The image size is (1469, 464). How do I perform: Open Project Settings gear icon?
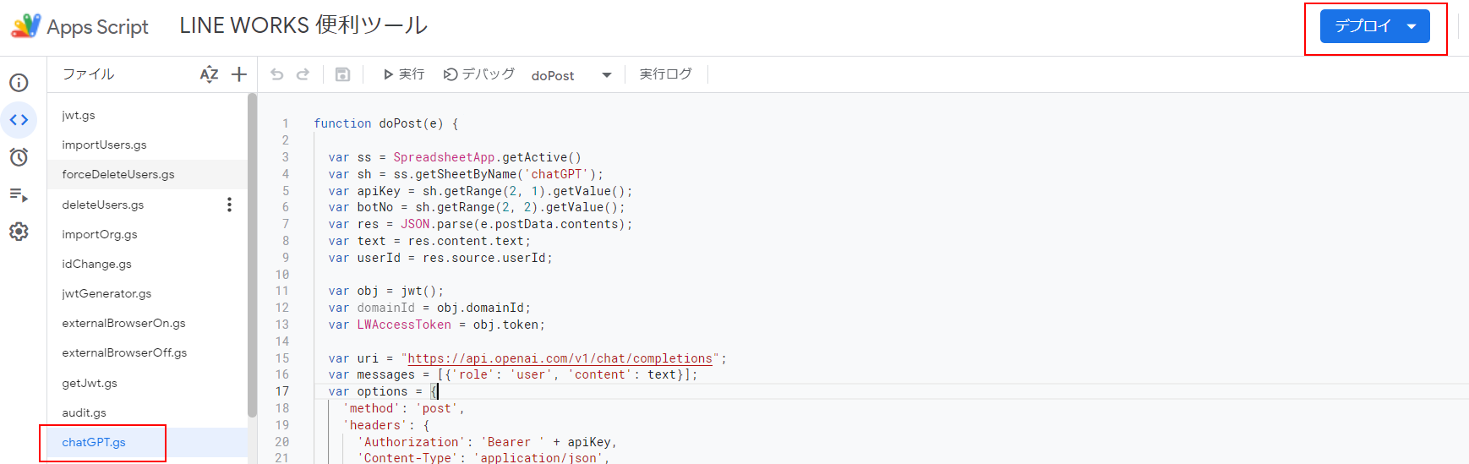pyautogui.click(x=19, y=232)
